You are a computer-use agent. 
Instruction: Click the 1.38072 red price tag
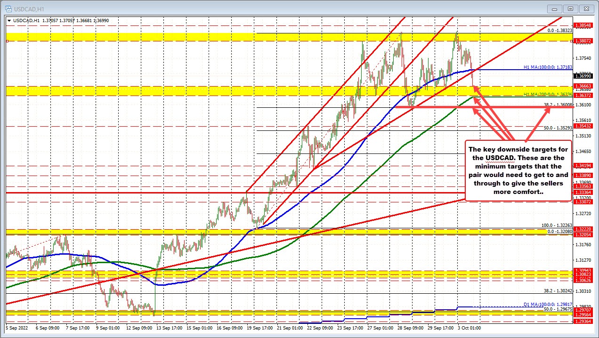point(583,41)
